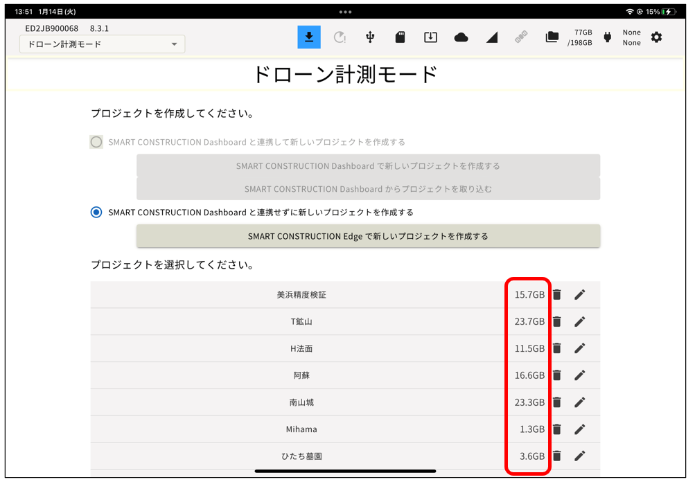Click Dashboard で新しいプロジェクトを作成する button

point(368,166)
